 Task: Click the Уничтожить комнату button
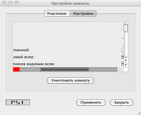70,80
